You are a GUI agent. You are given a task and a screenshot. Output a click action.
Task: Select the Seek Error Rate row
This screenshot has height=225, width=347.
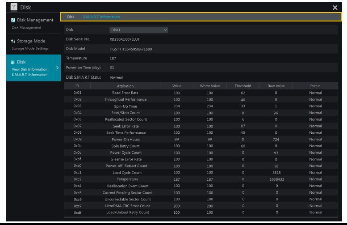pyautogui.click(x=201, y=126)
